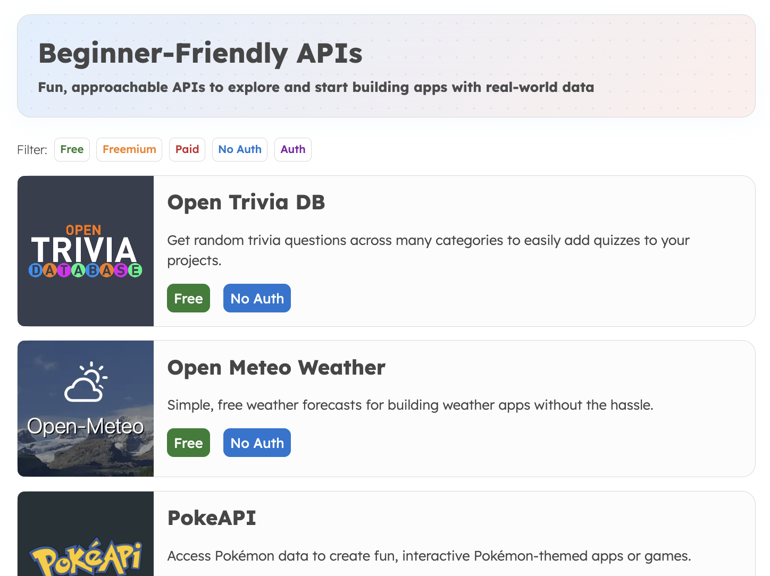
Task: Click the Free tag on Open Trivia DB
Action: pyautogui.click(x=188, y=298)
